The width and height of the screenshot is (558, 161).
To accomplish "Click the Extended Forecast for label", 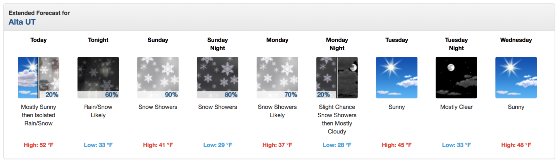I will 39,13.
